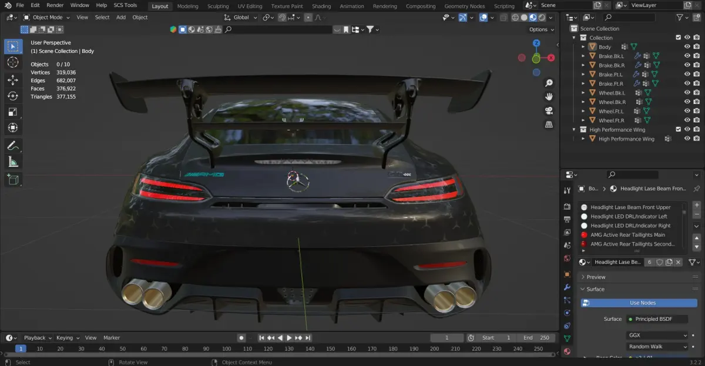Open the SCS Tools menu

pyautogui.click(x=125, y=5)
